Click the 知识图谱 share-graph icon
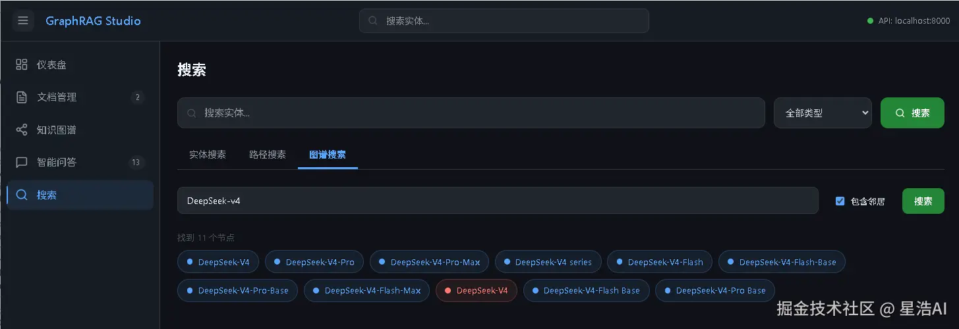The width and height of the screenshot is (959, 329). click(x=22, y=130)
